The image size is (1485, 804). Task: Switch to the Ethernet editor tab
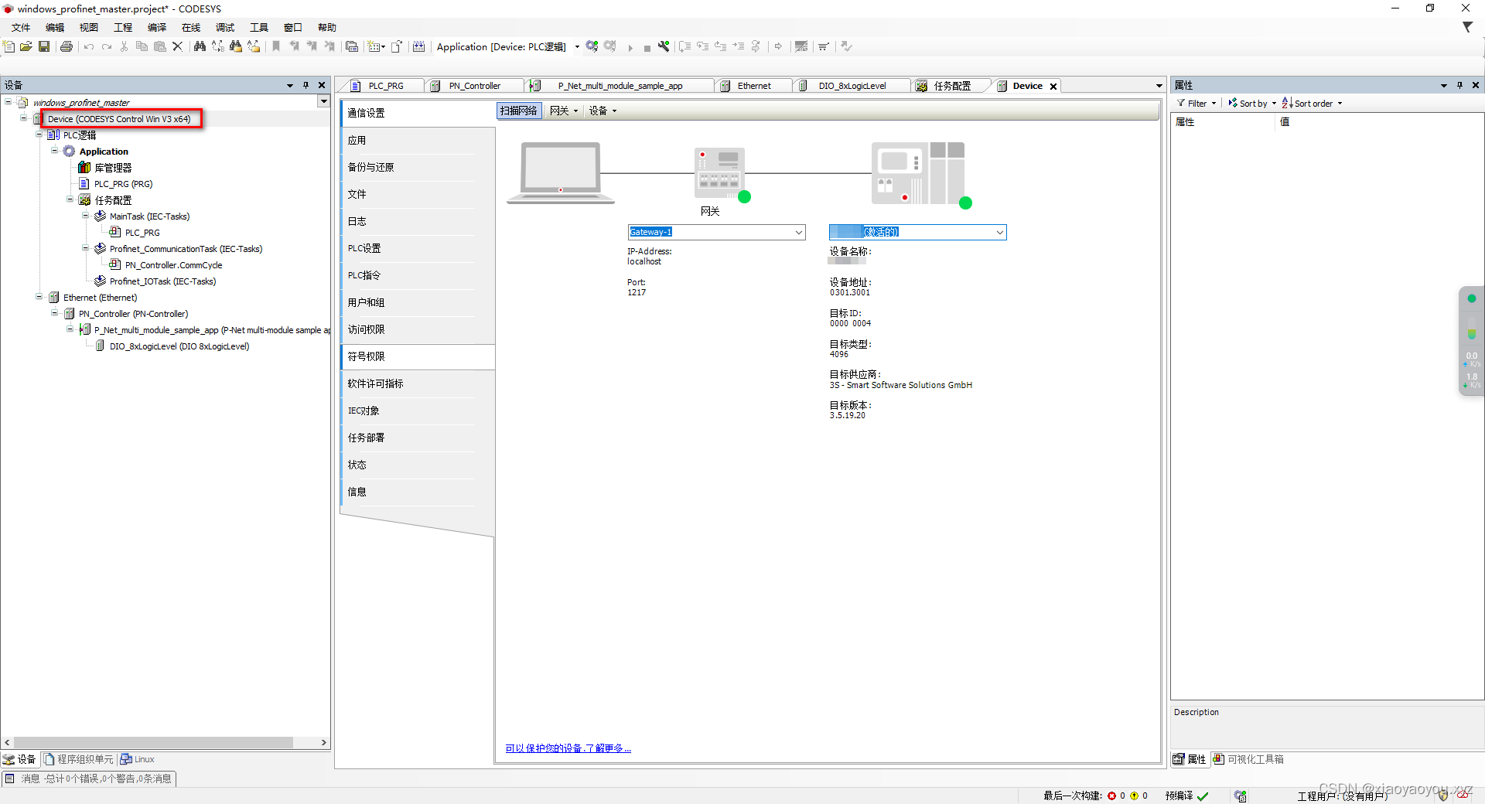click(x=753, y=86)
